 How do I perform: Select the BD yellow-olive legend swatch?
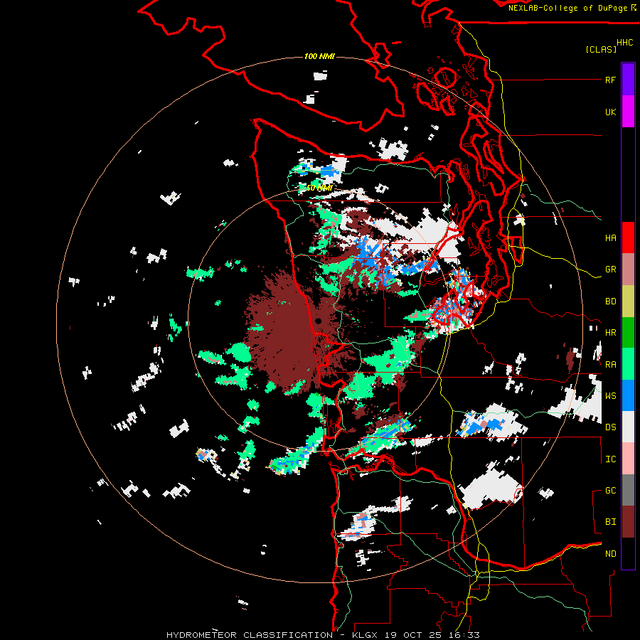click(628, 302)
